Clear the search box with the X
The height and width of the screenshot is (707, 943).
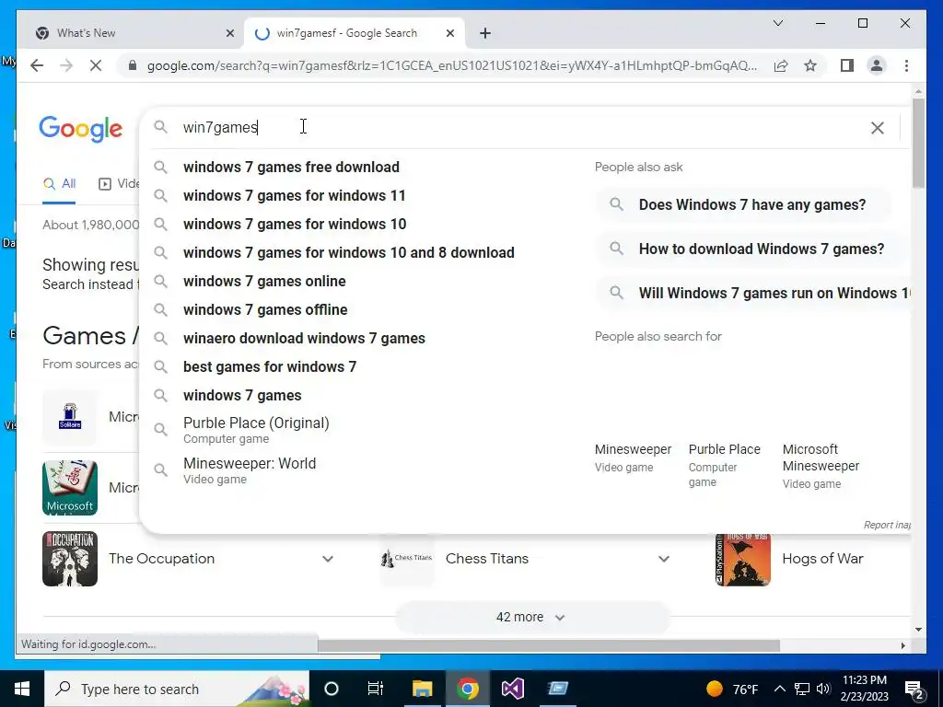(x=878, y=127)
